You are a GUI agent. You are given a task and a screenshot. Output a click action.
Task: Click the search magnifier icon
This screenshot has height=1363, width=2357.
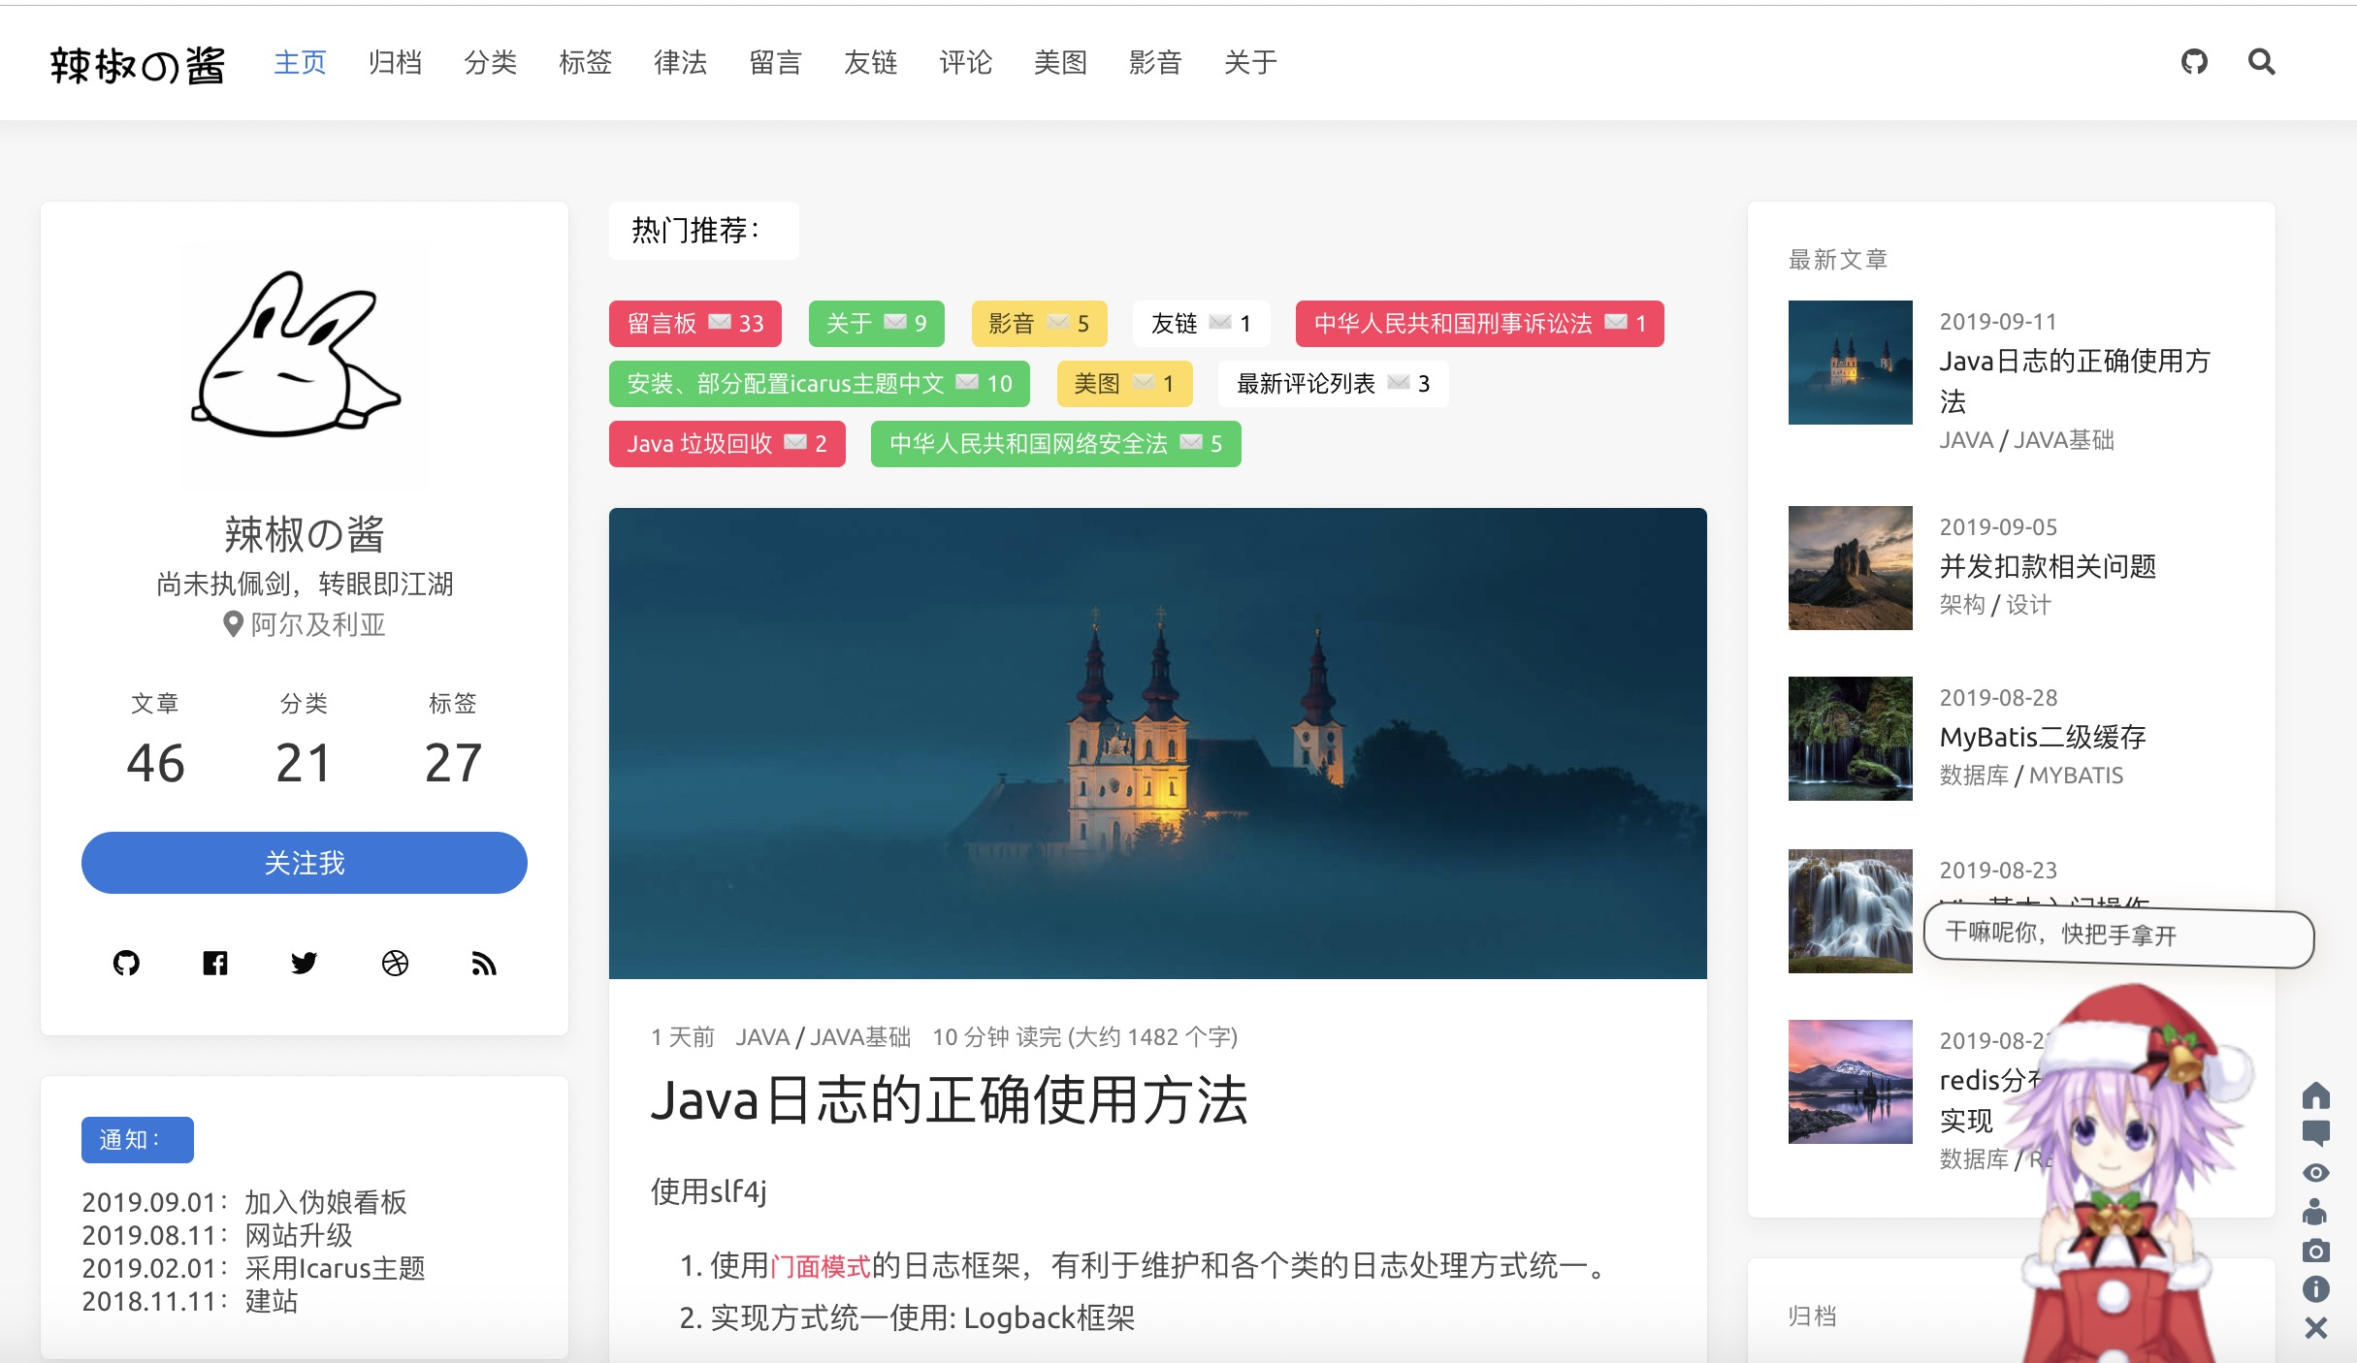(2261, 62)
